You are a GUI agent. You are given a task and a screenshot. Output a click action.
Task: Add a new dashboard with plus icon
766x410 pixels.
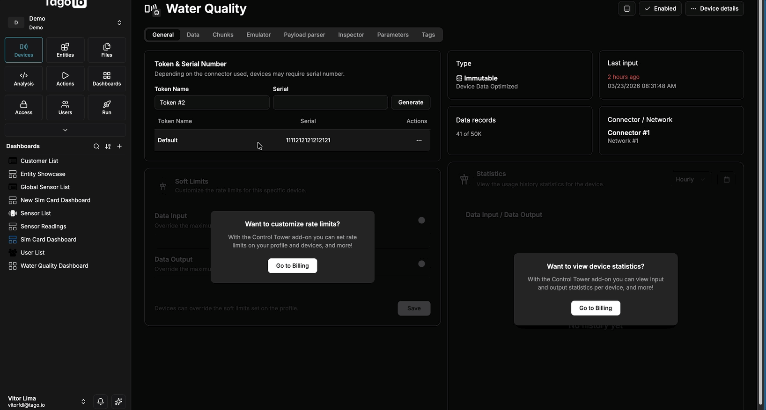pyautogui.click(x=119, y=146)
